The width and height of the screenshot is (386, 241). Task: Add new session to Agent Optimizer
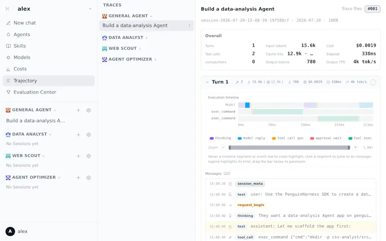(78, 177)
